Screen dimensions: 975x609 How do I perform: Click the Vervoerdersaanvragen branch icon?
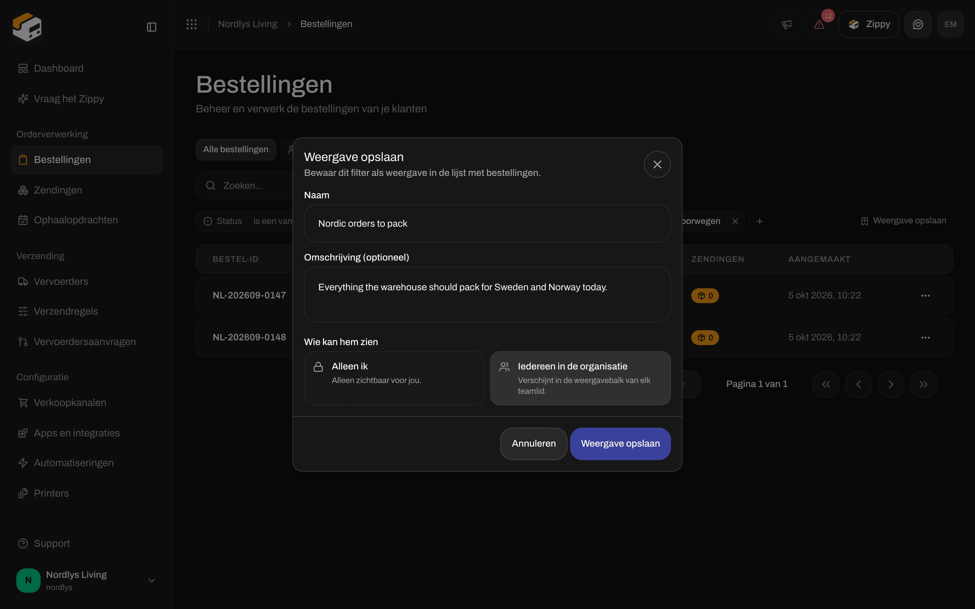[x=23, y=342]
